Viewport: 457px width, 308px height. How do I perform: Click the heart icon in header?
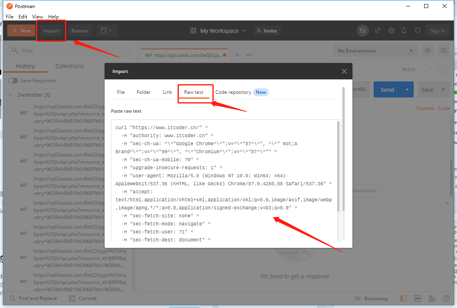417,31
